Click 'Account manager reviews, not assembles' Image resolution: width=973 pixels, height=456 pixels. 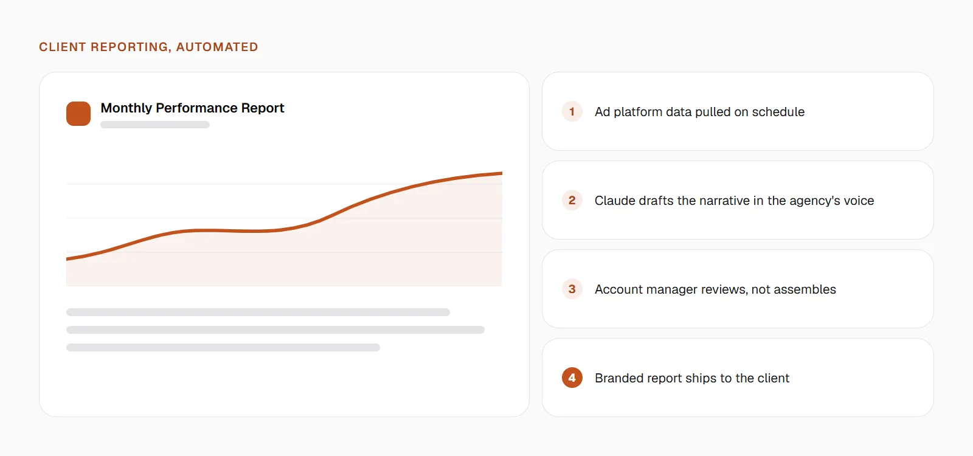click(715, 289)
